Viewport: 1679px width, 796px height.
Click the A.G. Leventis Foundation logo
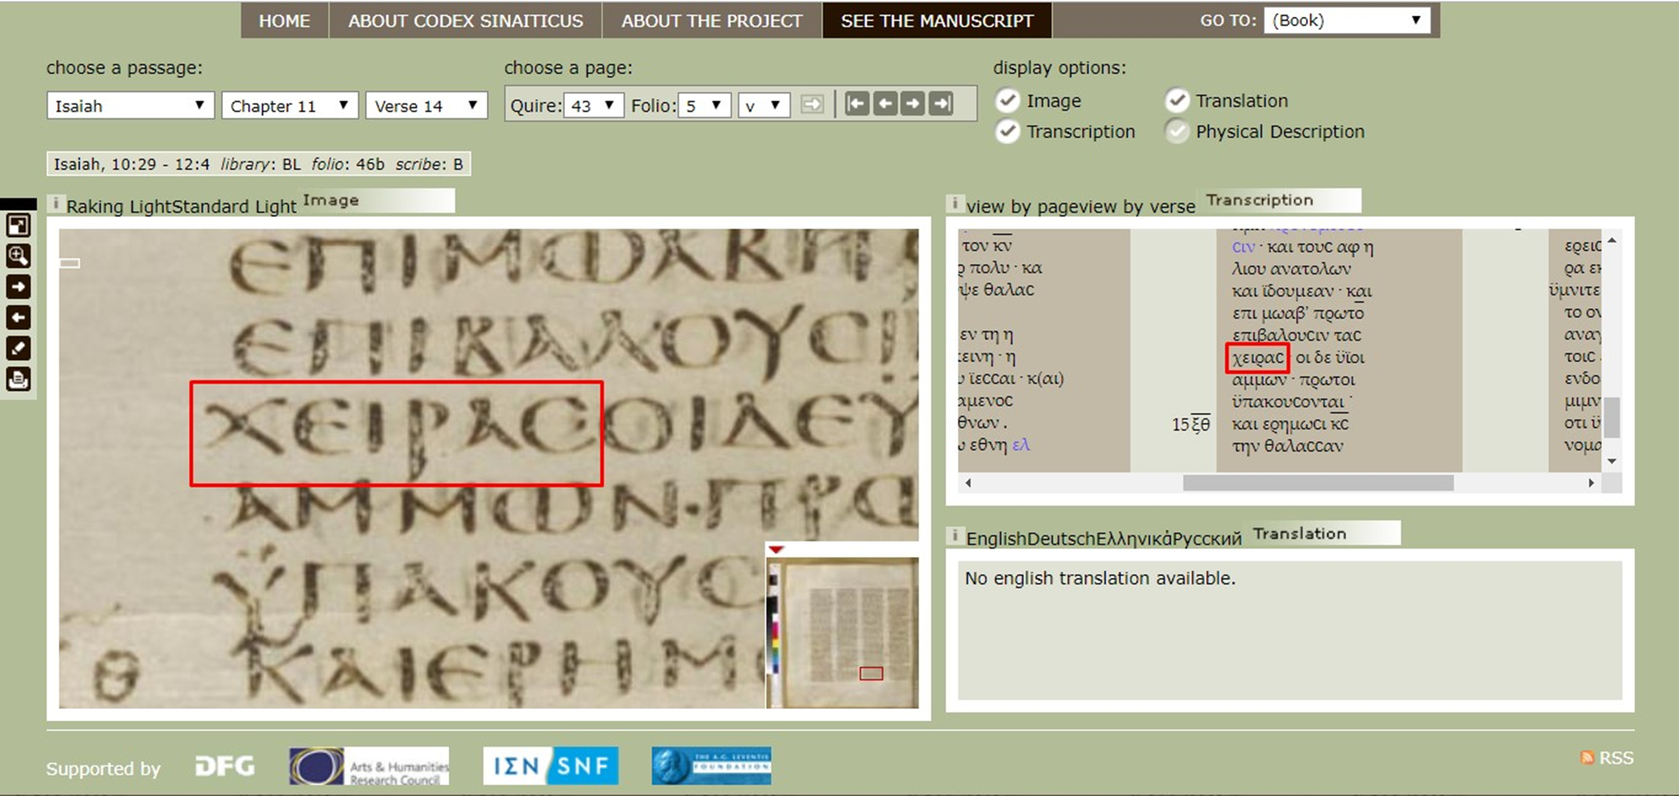[711, 765]
